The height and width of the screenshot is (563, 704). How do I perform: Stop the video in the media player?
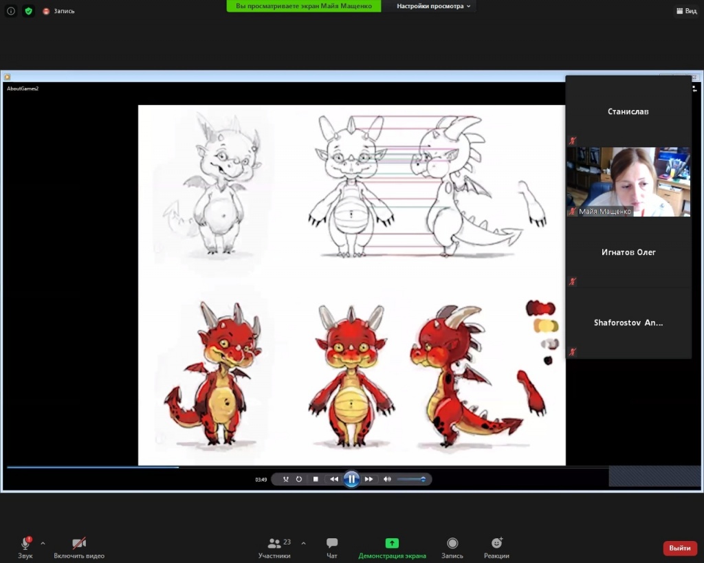pyautogui.click(x=316, y=479)
